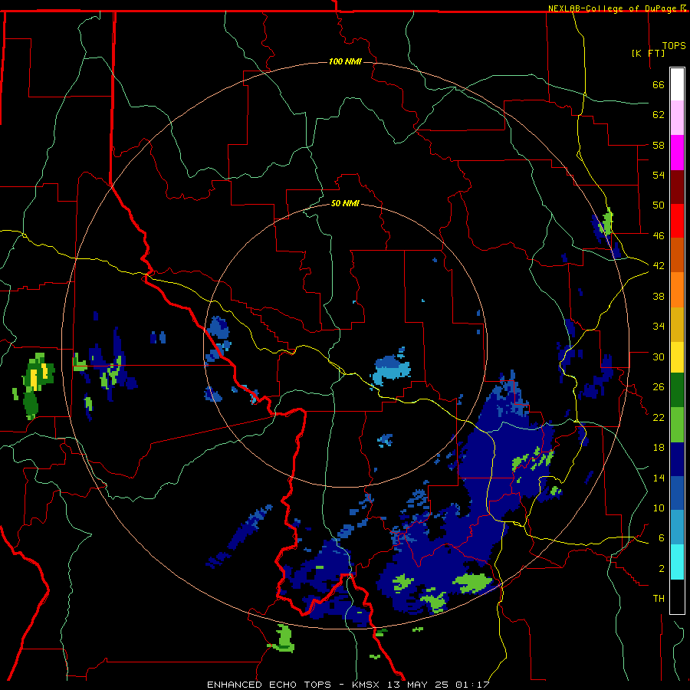Viewport: 690px width, 690px height.
Task: Pick the light pink legend swatch
Action: (677, 118)
